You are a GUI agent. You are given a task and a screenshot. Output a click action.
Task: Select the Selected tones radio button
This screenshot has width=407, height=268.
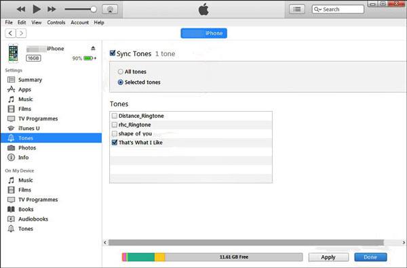(x=121, y=83)
